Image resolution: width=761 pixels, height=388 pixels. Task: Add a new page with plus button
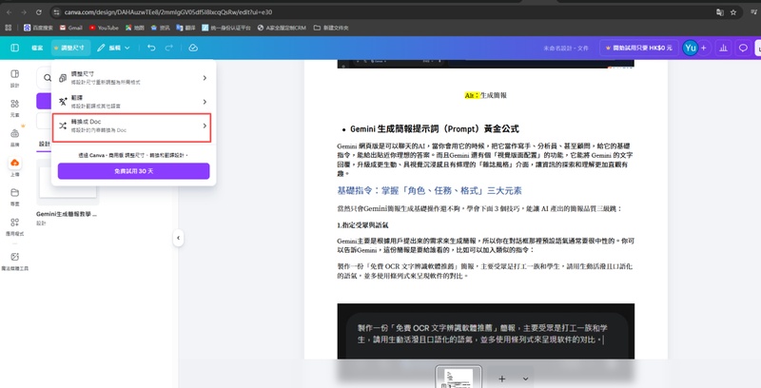[502, 378]
